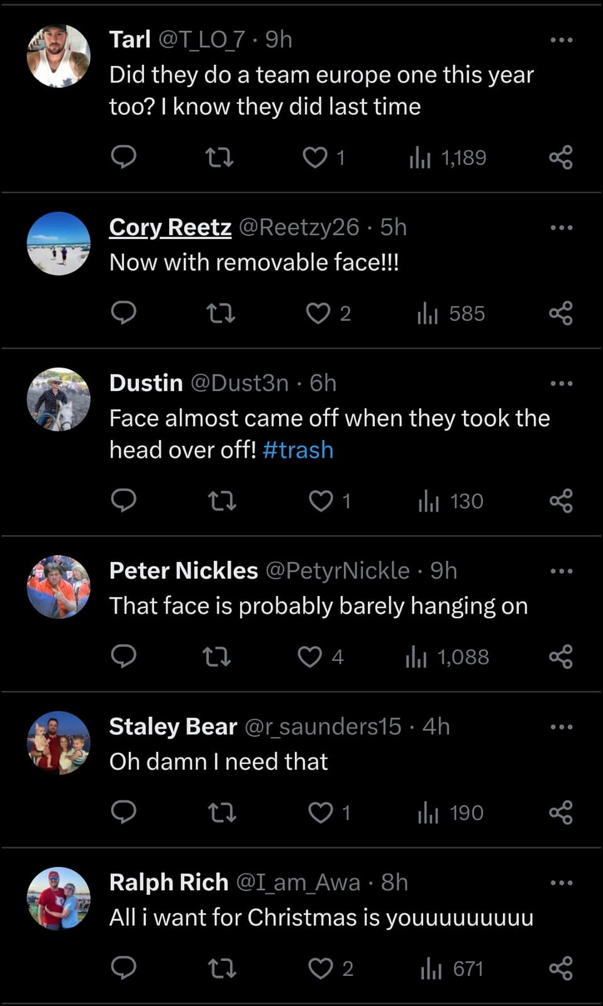This screenshot has height=1006, width=603.
Task: Share Dustin's tweet with #trash hashtag
Action: click(561, 500)
